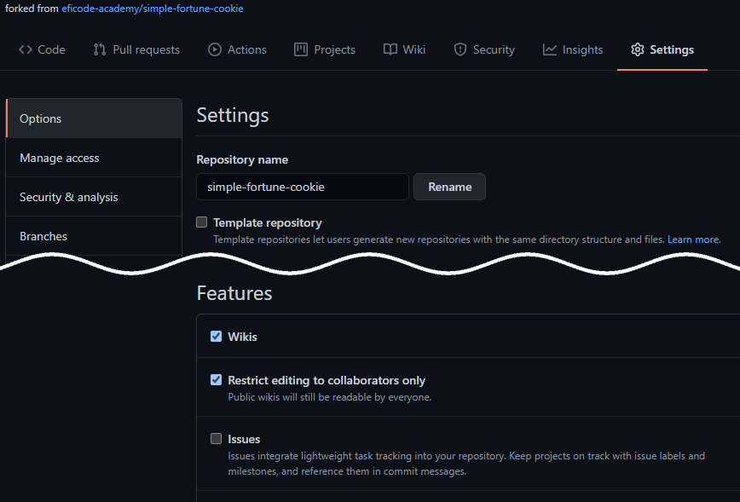This screenshot has height=502, width=740.
Task: Click the Projects board icon
Action: 301,49
